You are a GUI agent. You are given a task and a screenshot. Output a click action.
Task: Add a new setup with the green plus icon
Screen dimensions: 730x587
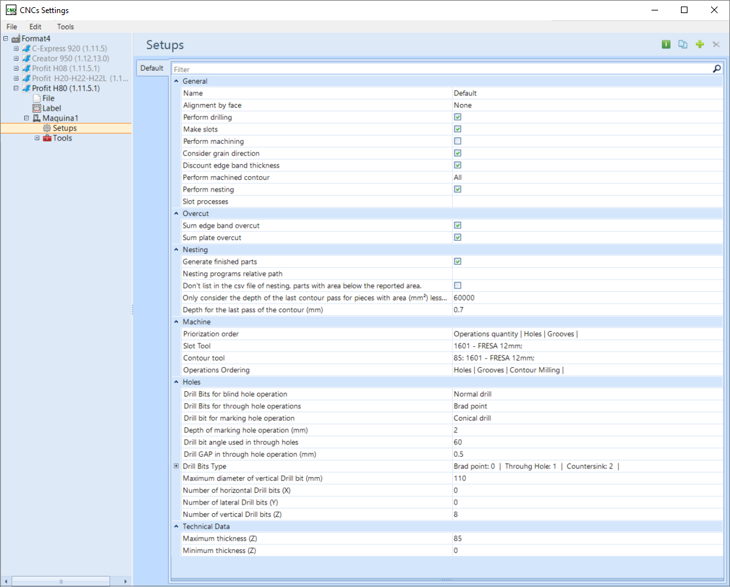[699, 44]
